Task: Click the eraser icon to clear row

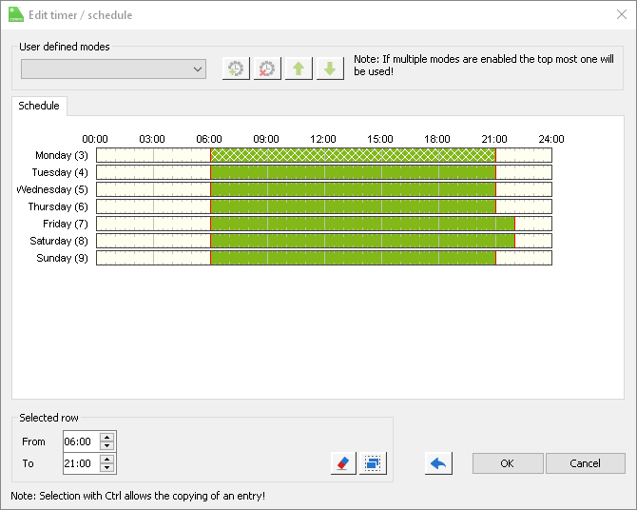Action: [342, 463]
